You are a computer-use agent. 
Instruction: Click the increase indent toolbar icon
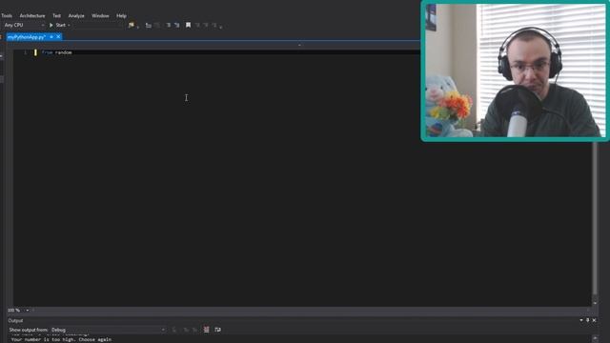177,25
